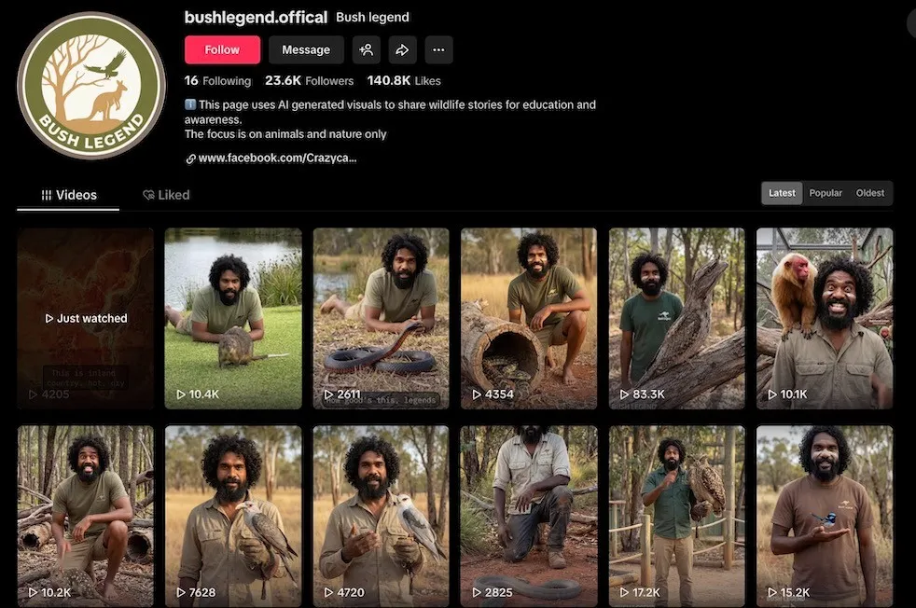
Task: Click the add friend person icon
Action: click(x=367, y=49)
